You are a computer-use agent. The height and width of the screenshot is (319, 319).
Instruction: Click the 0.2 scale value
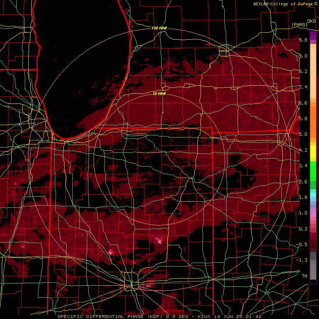pyautogui.click(x=303, y=229)
